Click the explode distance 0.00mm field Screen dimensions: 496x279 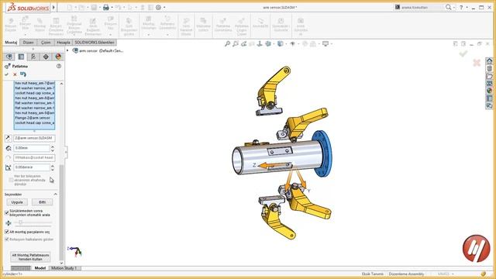(x=31, y=148)
